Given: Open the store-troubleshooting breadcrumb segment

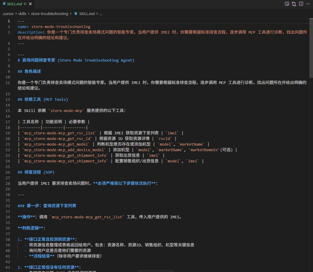Looking at the screenshot, I should click(49, 14).
